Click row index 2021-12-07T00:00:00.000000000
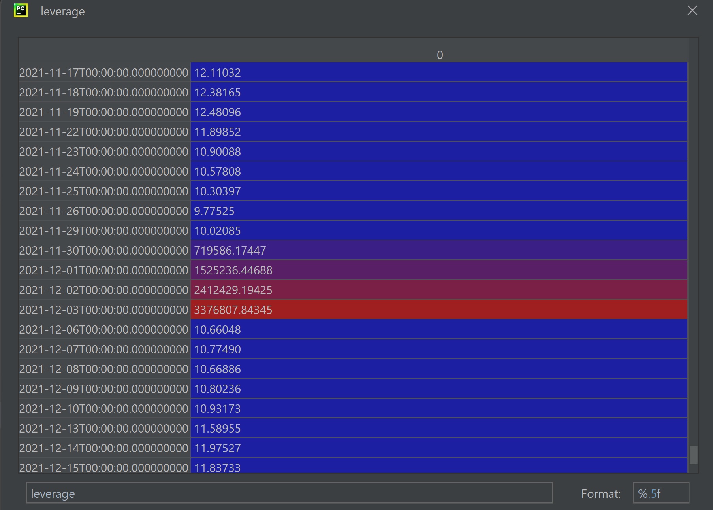Screen dimensions: 713x510 pyautogui.click(x=104, y=349)
